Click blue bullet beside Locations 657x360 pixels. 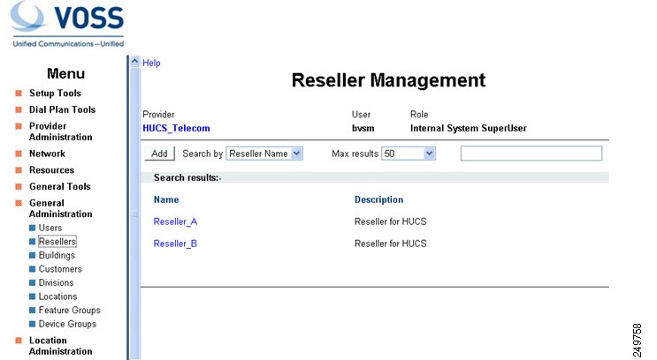32,296
